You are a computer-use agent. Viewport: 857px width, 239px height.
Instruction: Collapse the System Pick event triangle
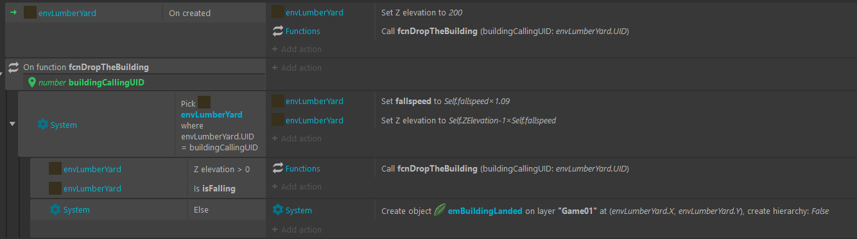click(12, 124)
